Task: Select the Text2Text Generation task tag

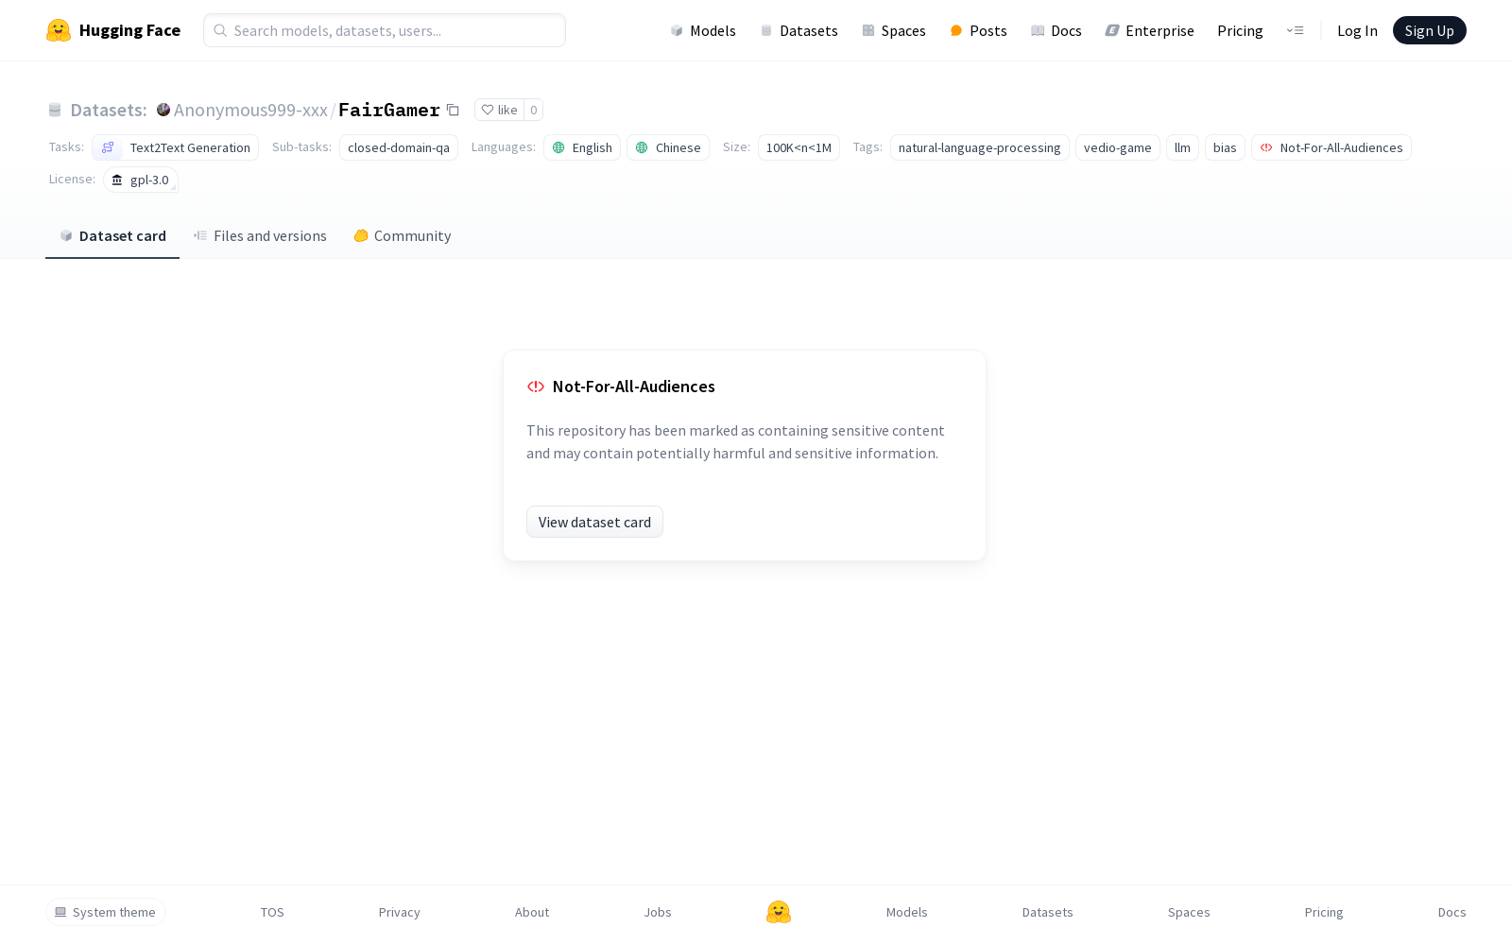Action: (x=175, y=147)
